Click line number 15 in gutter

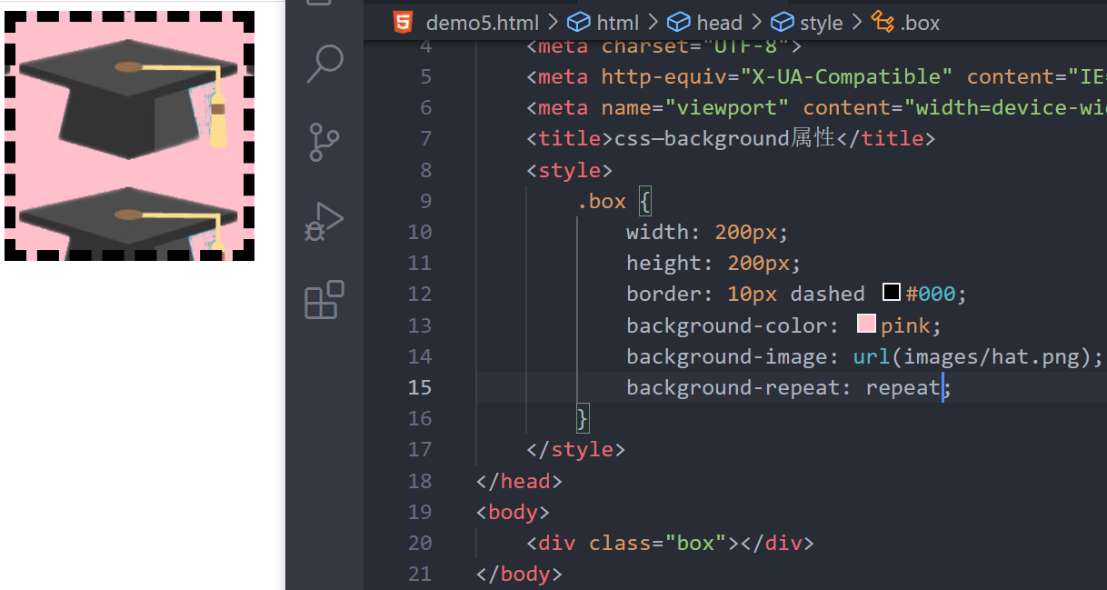coord(420,387)
